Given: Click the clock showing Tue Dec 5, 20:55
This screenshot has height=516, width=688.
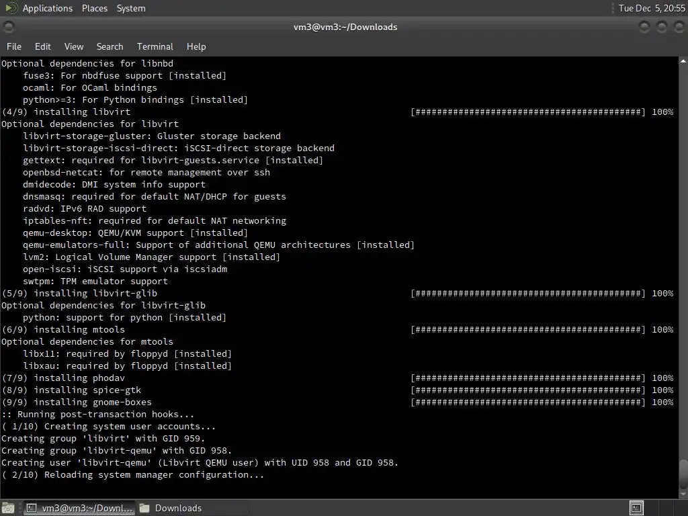Looking at the screenshot, I should click(x=652, y=8).
